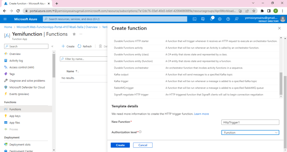Open the notifications bell icon
287x152 pixels.
click(211, 19)
